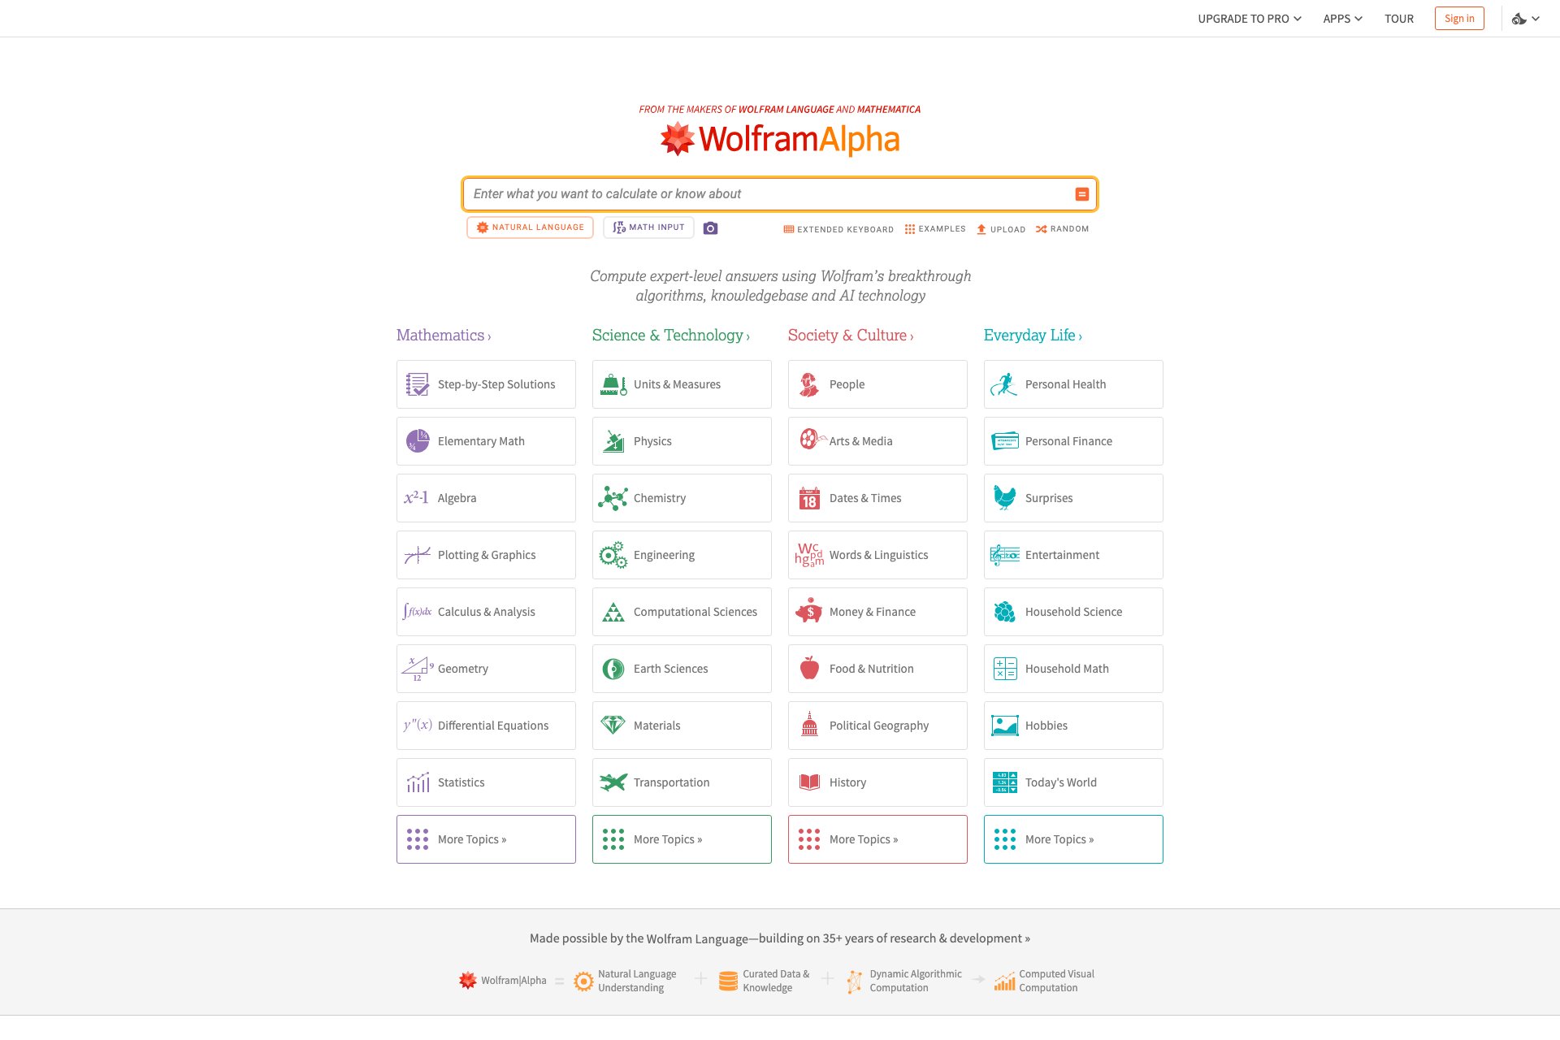1560x1040 pixels.
Task: Select Natural Language input mode
Action: pos(530,227)
